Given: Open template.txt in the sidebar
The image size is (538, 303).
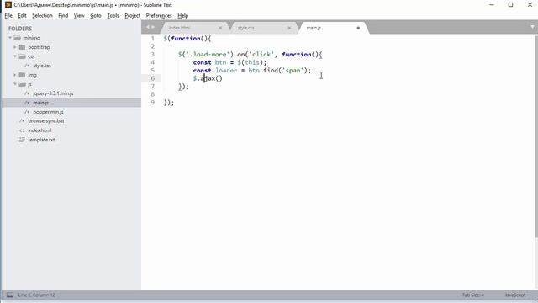Looking at the screenshot, I should click(x=41, y=140).
